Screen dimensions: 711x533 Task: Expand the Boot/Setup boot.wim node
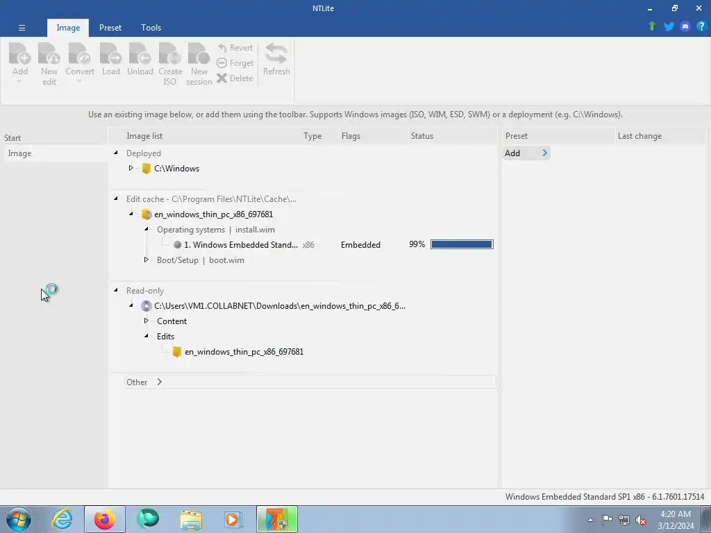tap(147, 260)
